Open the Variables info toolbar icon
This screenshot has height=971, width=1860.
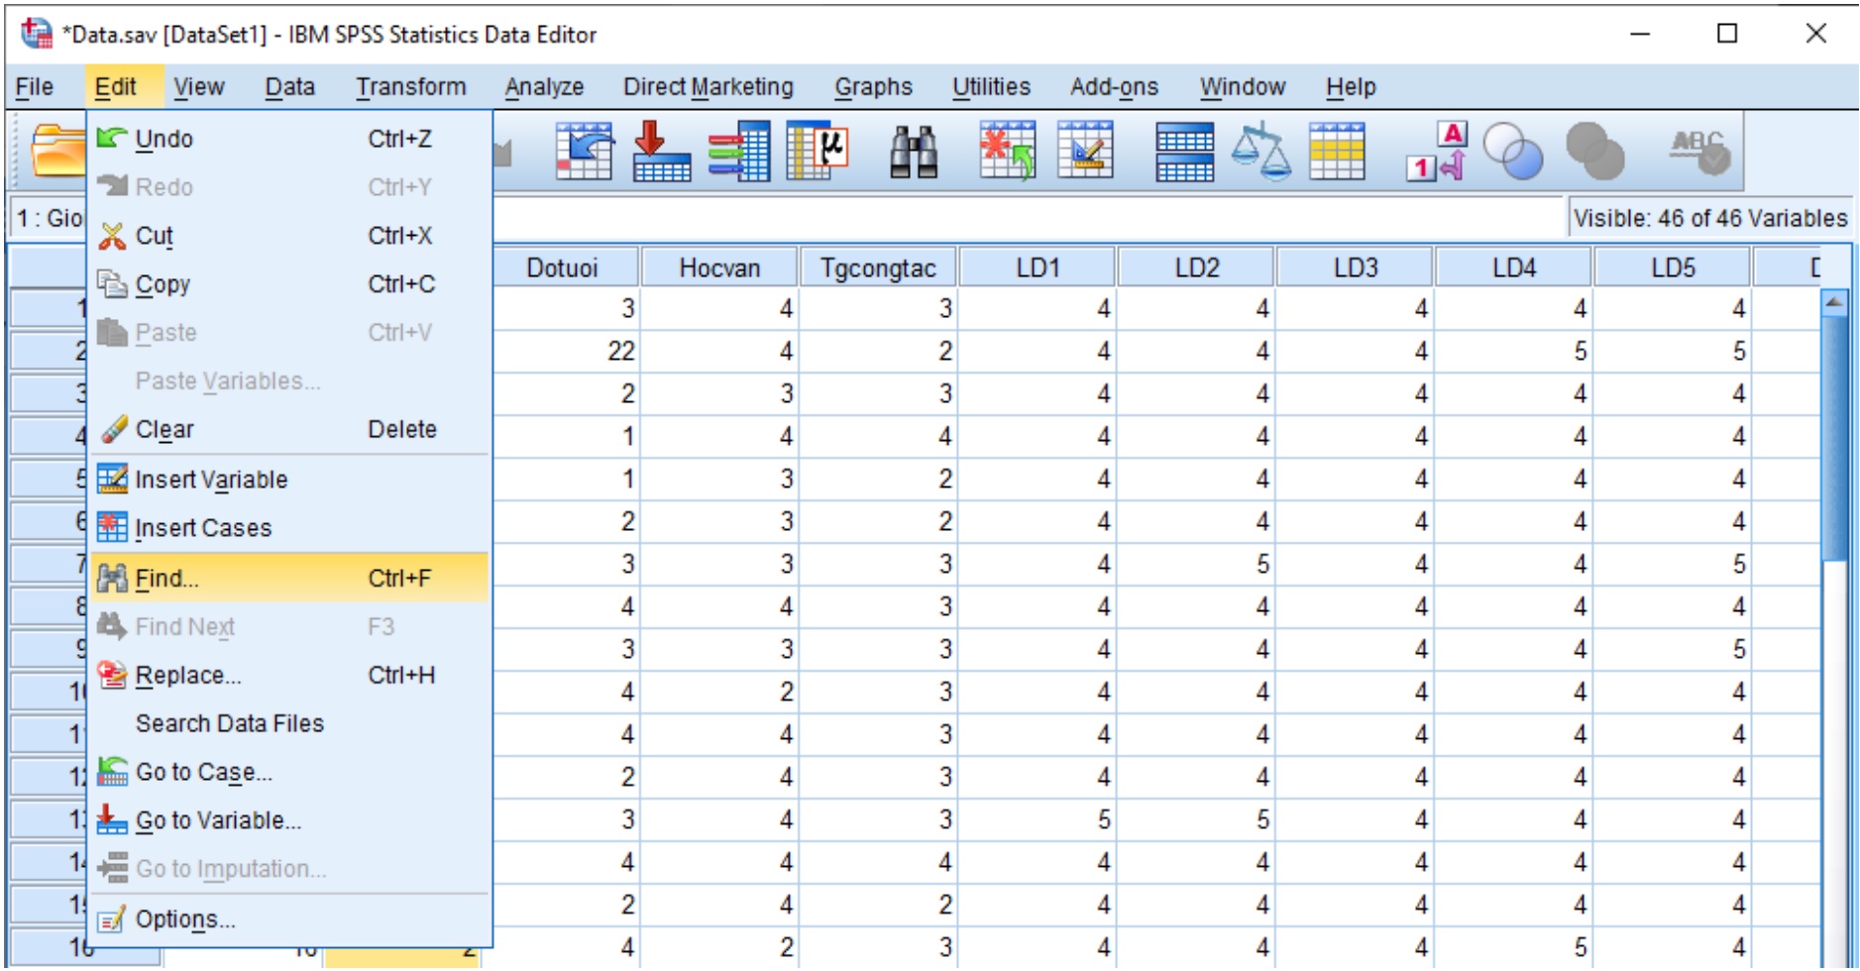pyautogui.click(x=739, y=152)
